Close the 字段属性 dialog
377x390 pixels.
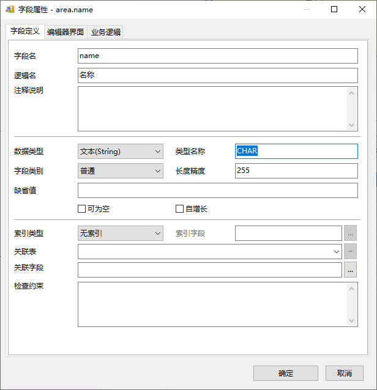click(x=362, y=9)
